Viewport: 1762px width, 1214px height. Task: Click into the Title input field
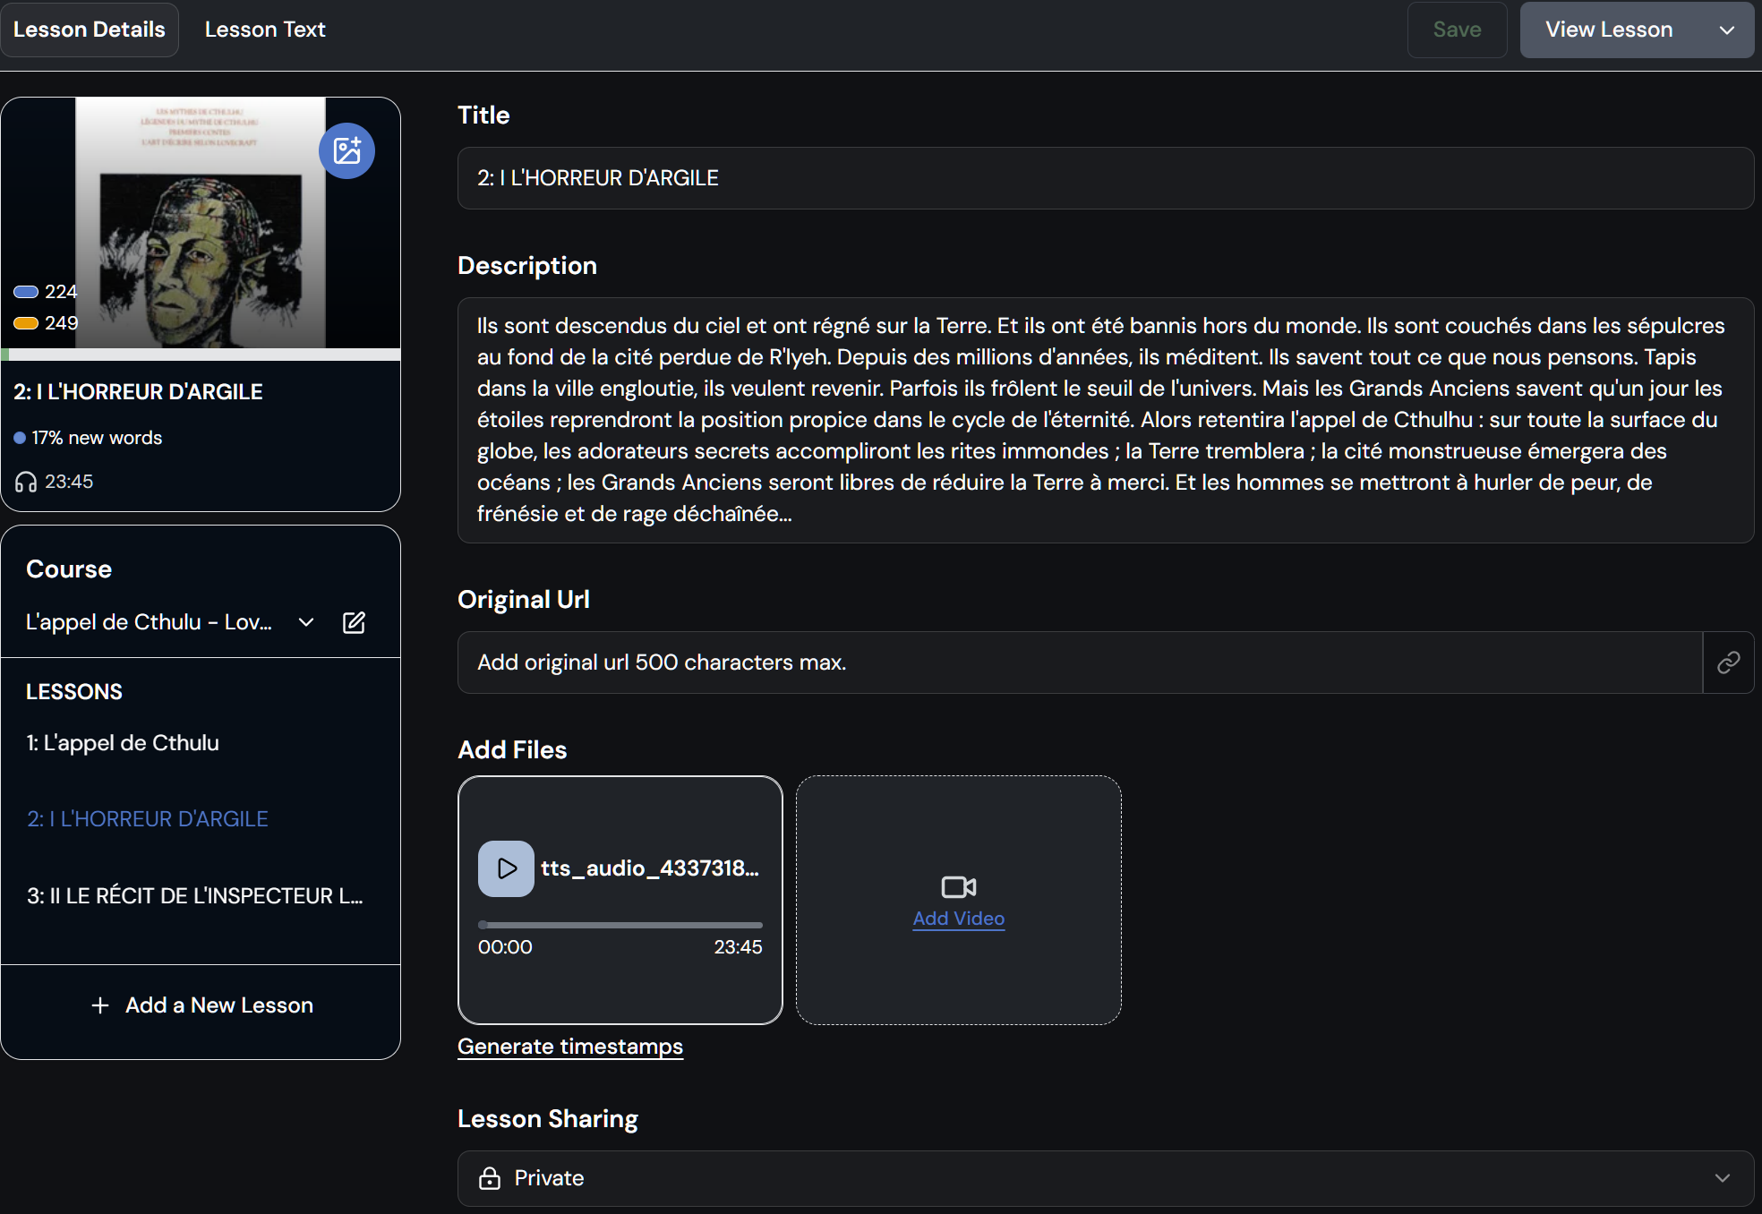coord(1105,178)
